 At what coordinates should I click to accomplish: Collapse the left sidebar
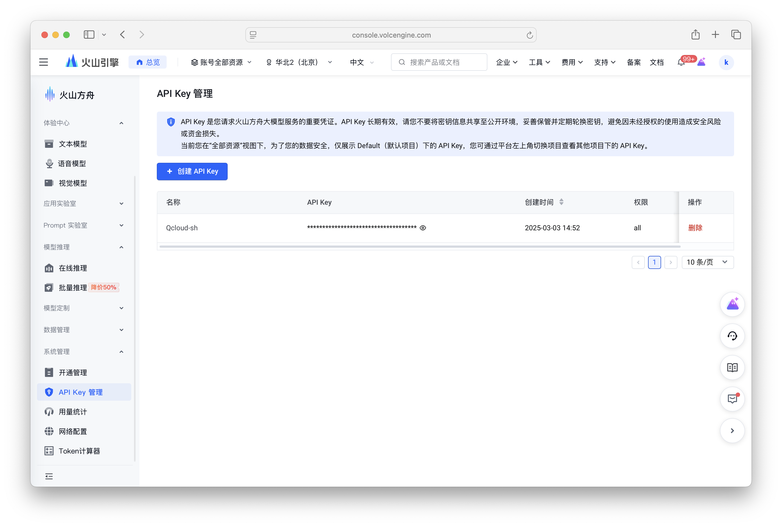49,476
